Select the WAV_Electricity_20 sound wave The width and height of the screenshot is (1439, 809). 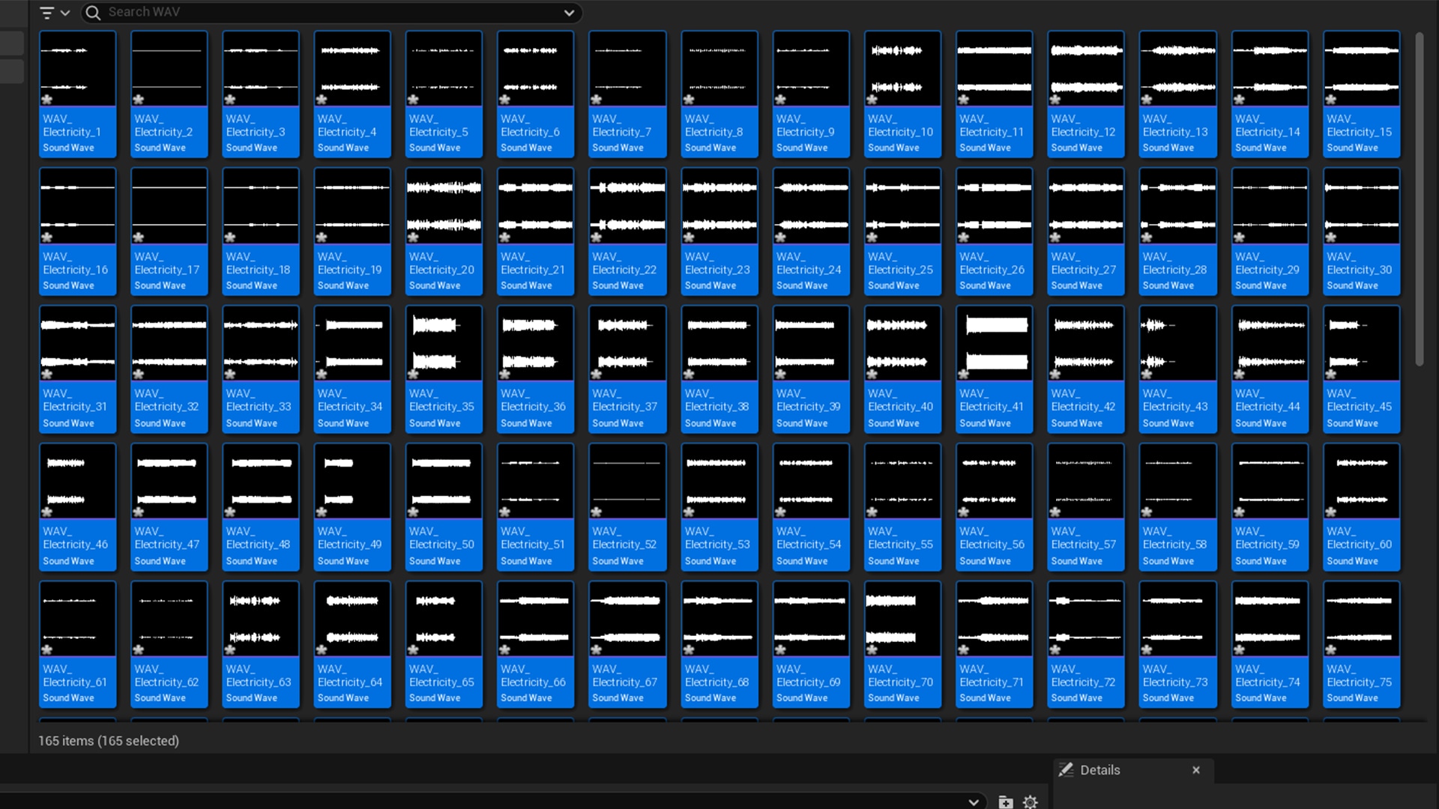(444, 207)
